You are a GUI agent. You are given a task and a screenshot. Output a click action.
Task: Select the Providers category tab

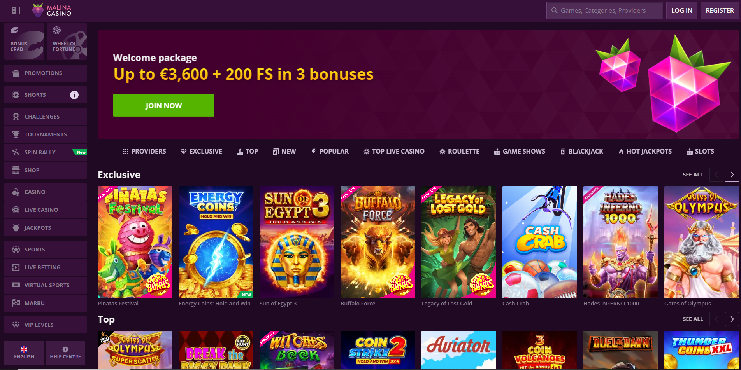click(144, 151)
